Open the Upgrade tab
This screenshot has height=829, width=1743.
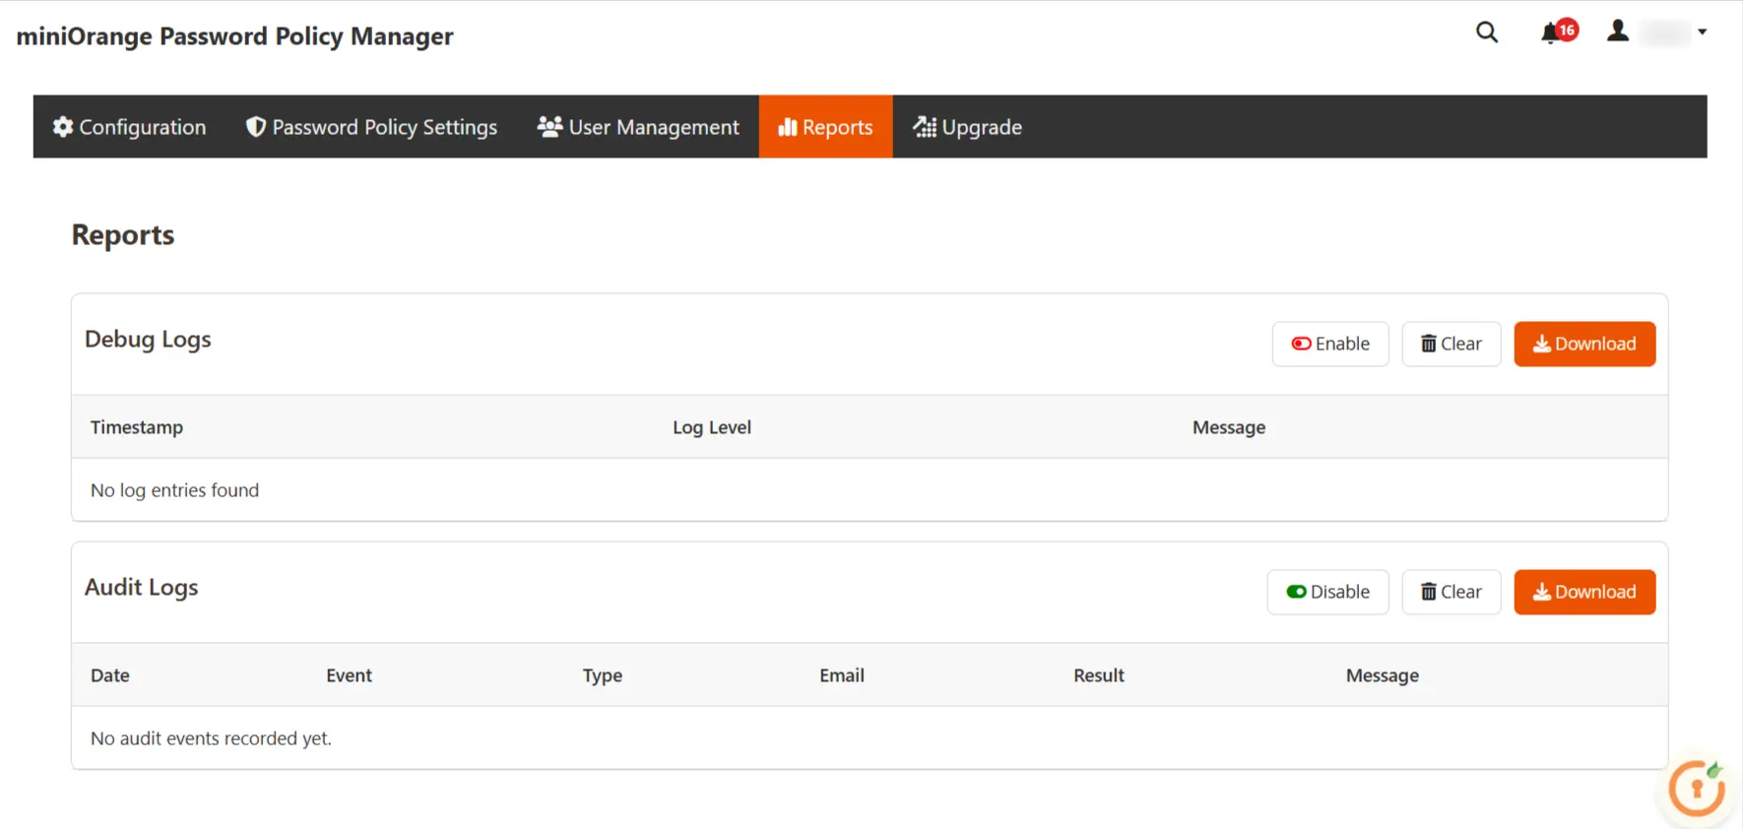pos(967,127)
